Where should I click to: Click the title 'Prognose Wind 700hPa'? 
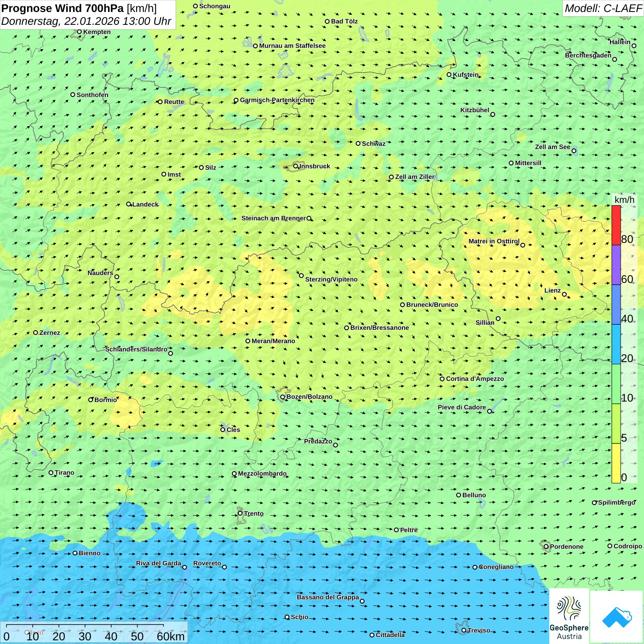click(63, 8)
